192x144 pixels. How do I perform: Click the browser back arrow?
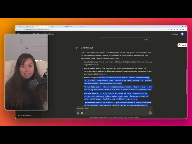[x=17, y=30]
